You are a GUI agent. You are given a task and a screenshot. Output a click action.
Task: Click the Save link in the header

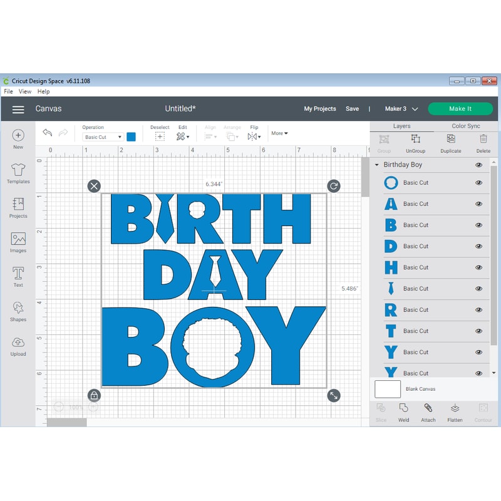click(x=353, y=108)
